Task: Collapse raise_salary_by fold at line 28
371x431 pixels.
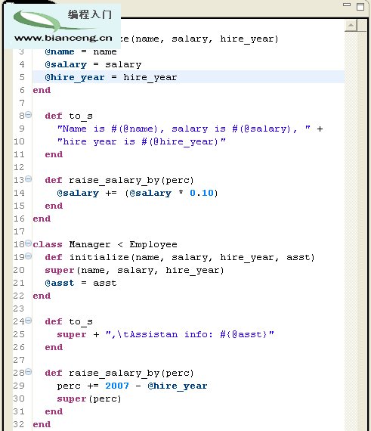Action: (x=28, y=372)
